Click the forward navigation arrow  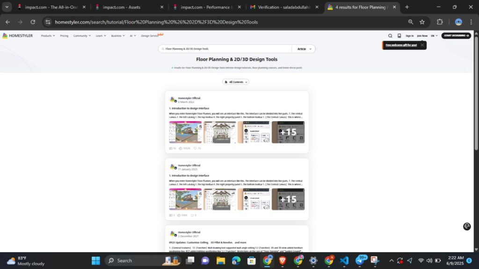(20, 22)
